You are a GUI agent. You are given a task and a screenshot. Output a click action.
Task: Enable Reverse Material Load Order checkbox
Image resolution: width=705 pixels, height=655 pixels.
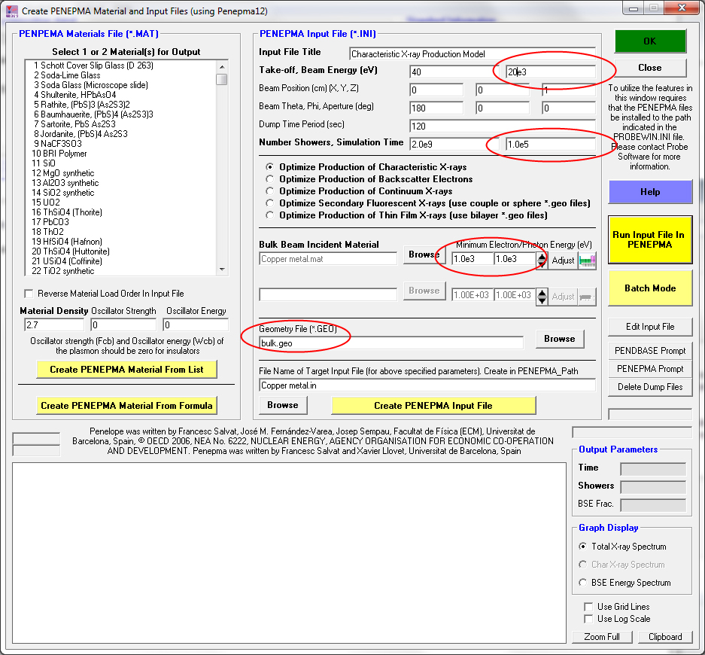point(29,294)
